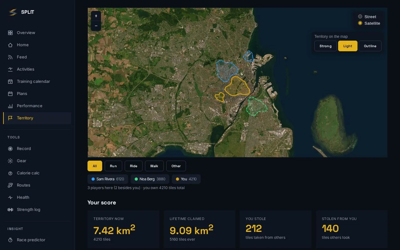
Task: Select the Performance bar chart icon
Action: [10, 106]
